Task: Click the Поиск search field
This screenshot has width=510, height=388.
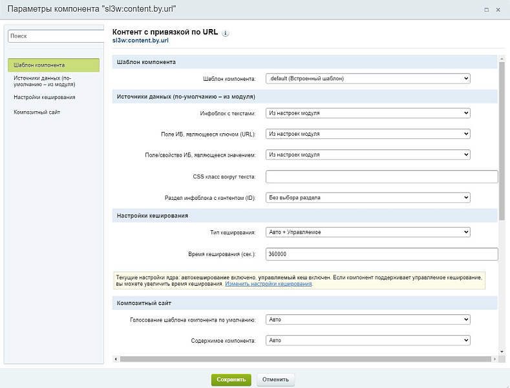Action: point(55,37)
